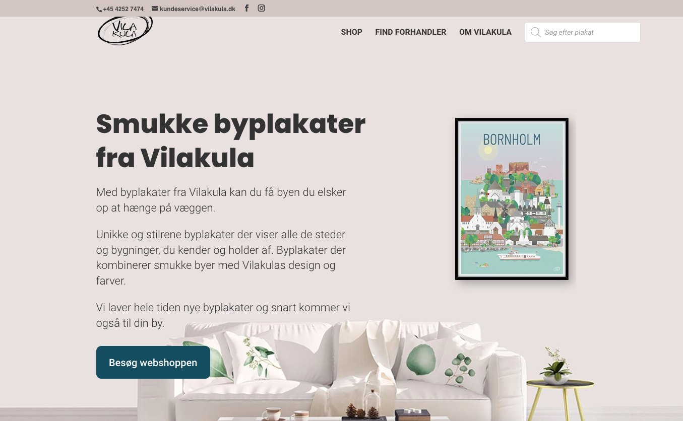Open the Instagram icon link
This screenshot has width=683, height=421.
[261, 8]
